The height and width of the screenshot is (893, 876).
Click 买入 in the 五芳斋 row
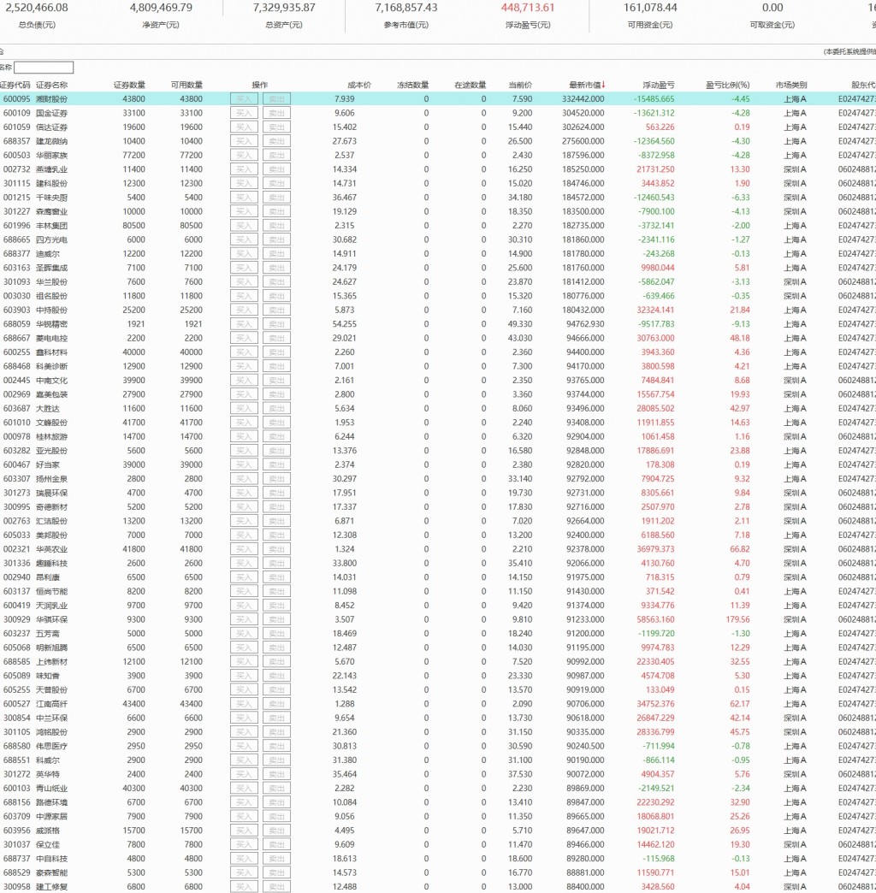pos(244,633)
